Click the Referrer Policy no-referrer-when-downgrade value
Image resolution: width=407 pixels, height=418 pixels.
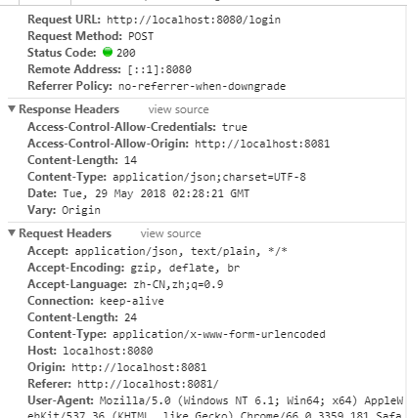[202, 86]
